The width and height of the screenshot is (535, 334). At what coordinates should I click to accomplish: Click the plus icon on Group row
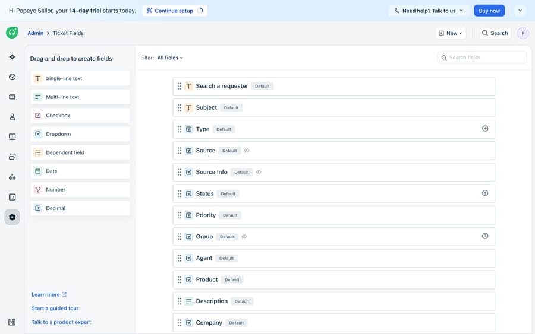[x=485, y=236]
